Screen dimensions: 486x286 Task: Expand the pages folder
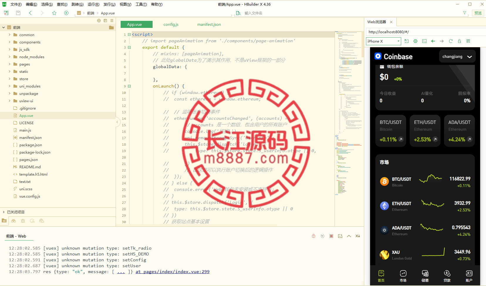click(9, 64)
